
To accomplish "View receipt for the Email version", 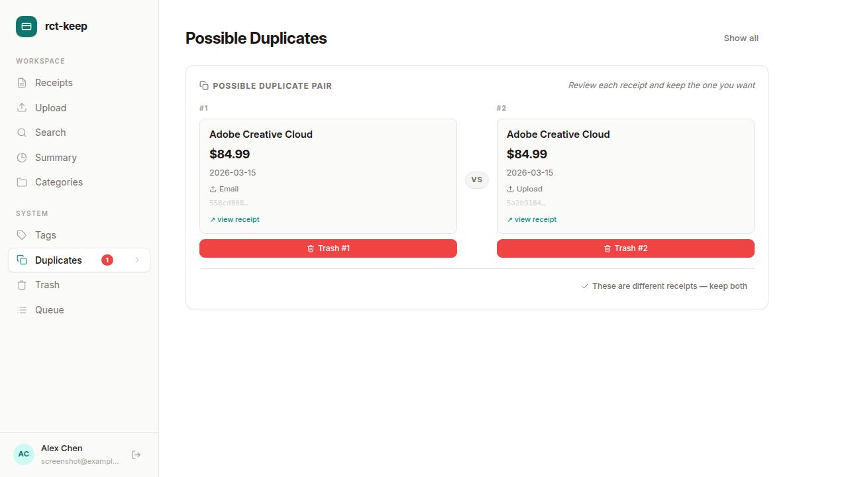I will (x=234, y=219).
